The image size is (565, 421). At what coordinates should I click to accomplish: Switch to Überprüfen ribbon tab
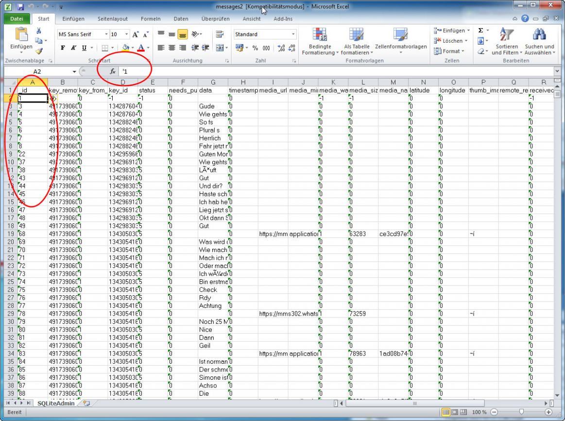coord(216,19)
